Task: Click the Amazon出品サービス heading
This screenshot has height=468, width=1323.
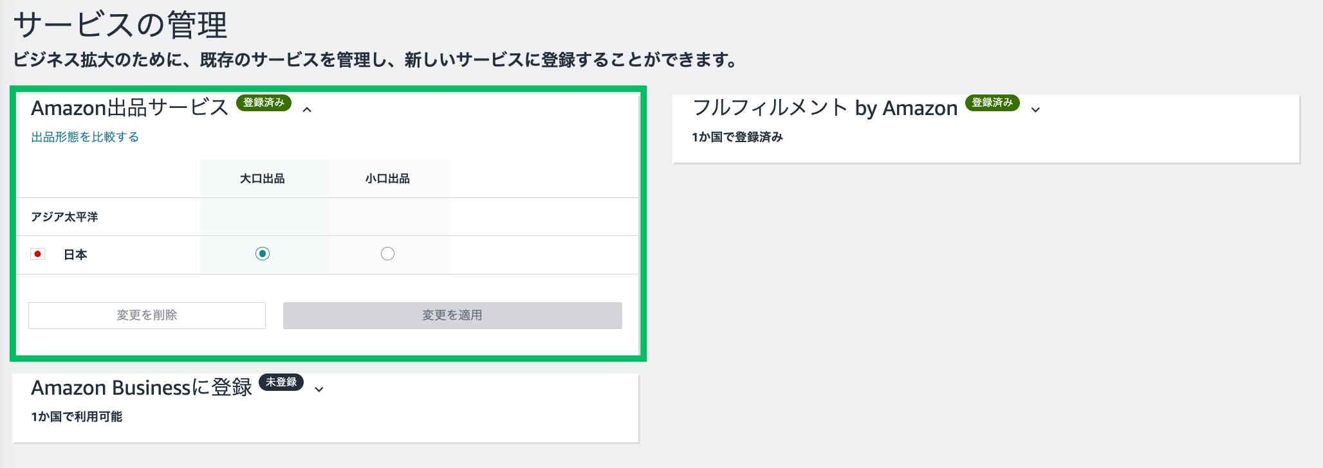Action: tap(130, 107)
